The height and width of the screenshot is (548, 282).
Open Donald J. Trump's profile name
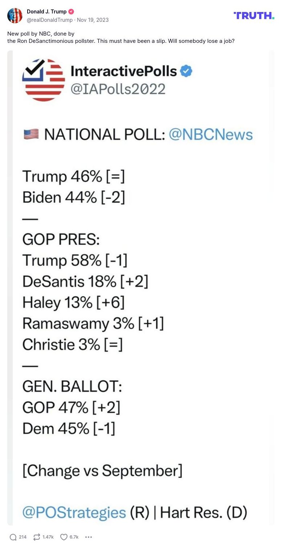point(48,11)
